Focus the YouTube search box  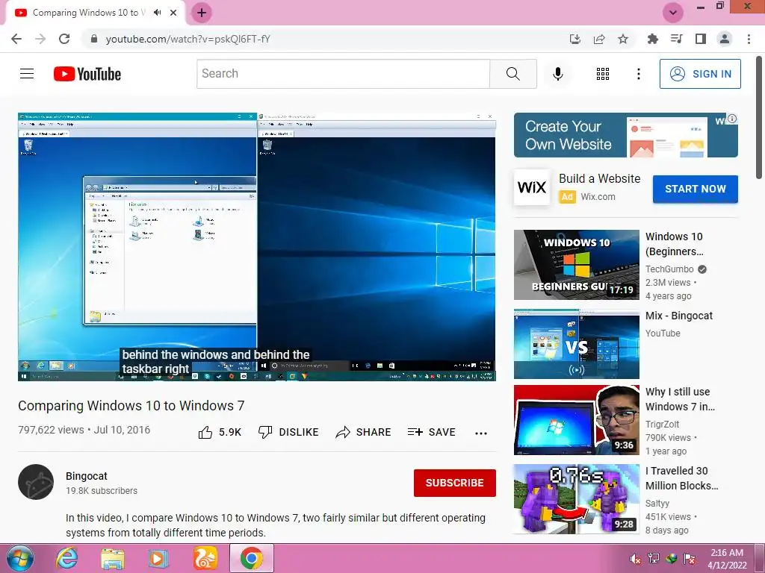(343, 74)
